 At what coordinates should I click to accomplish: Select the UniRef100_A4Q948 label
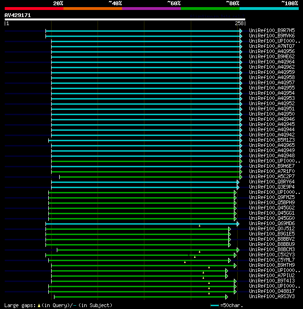pos(272,155)
